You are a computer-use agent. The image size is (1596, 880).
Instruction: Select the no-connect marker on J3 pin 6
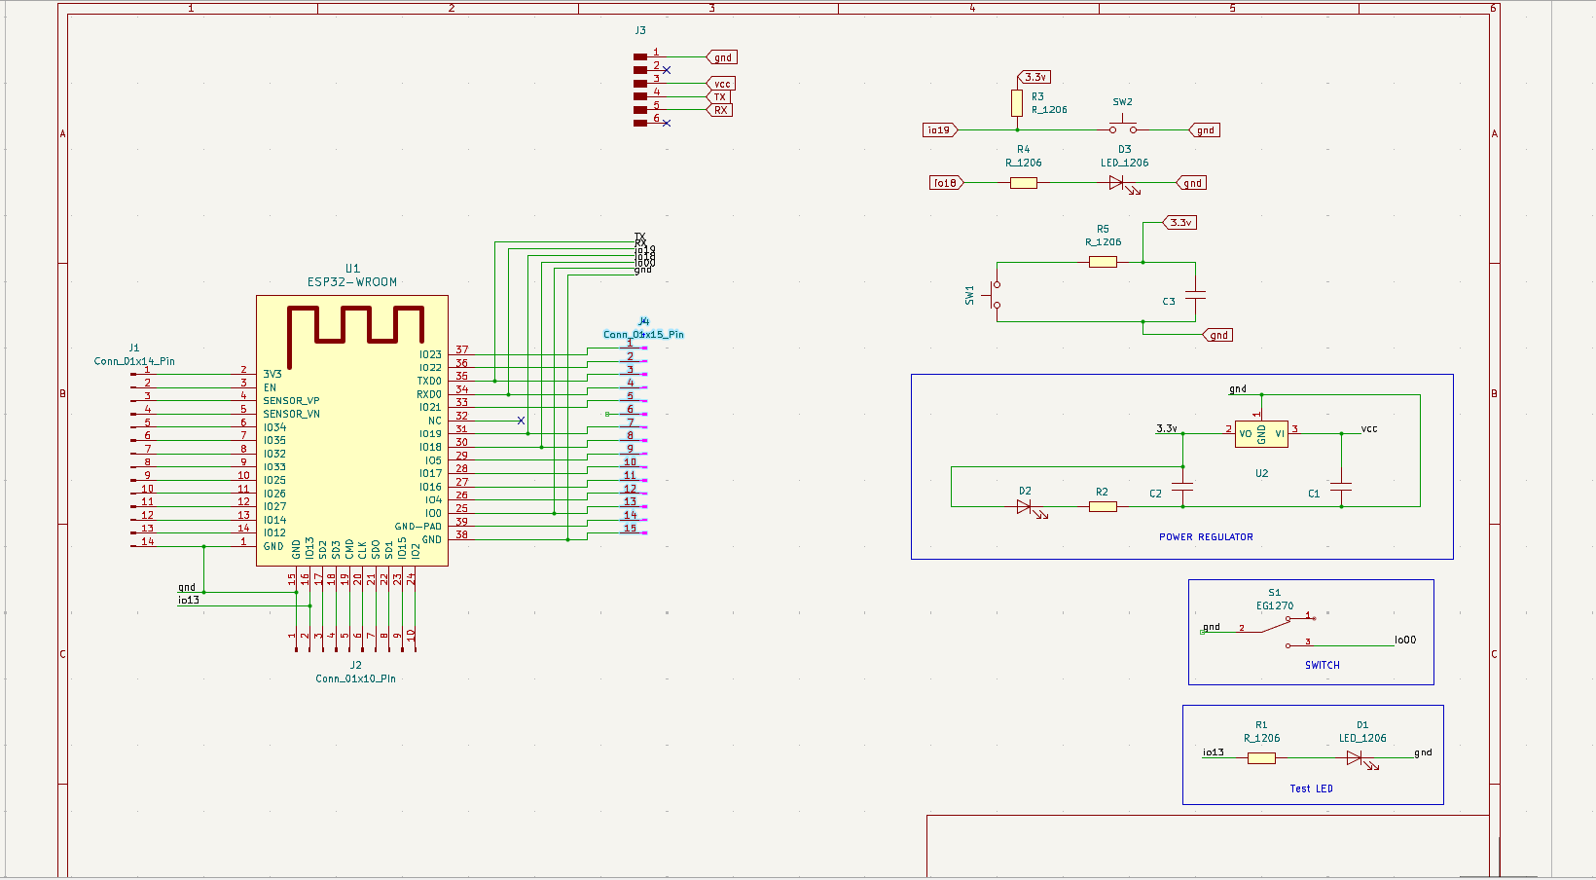tap(667, 123)
